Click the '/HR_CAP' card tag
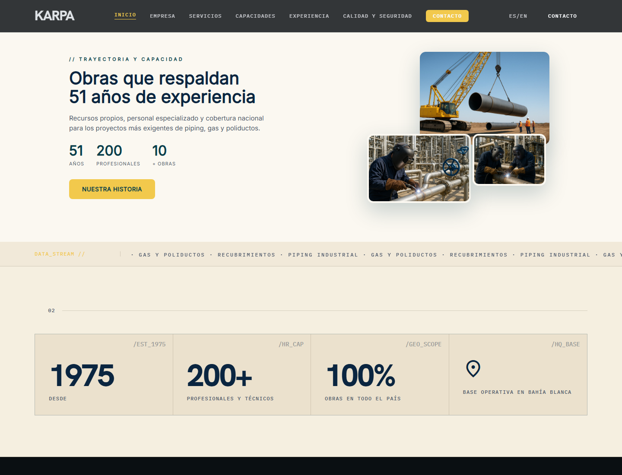Viewport: 622px width, 475px height. tap(291, 344)
